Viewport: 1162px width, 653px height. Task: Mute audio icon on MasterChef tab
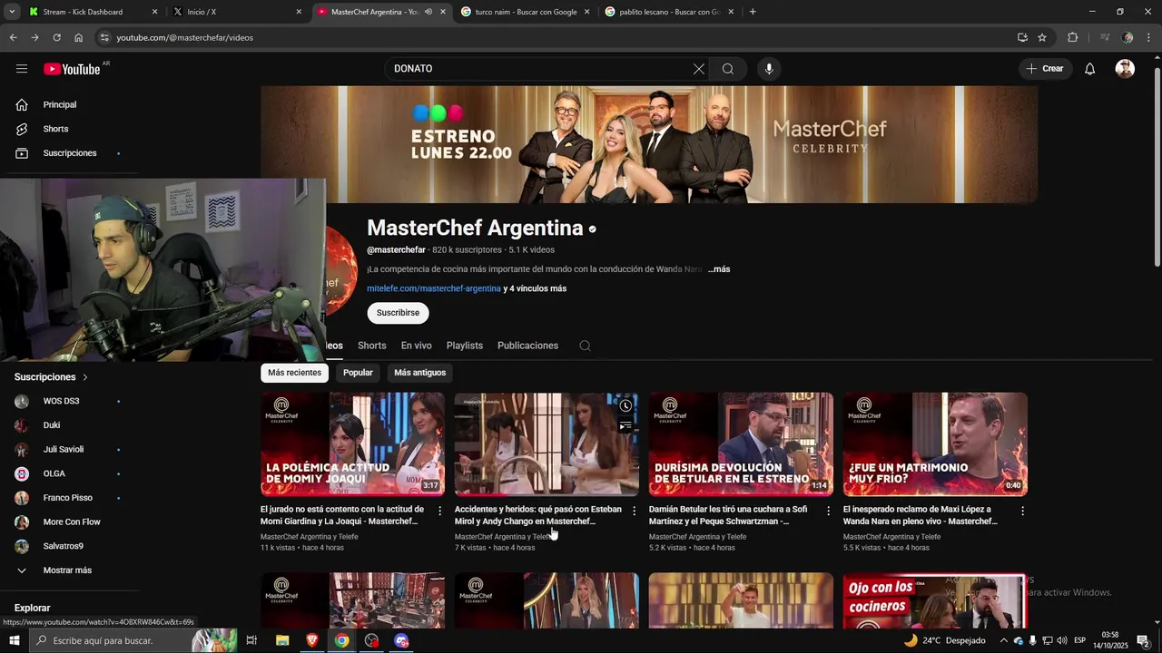428,12
